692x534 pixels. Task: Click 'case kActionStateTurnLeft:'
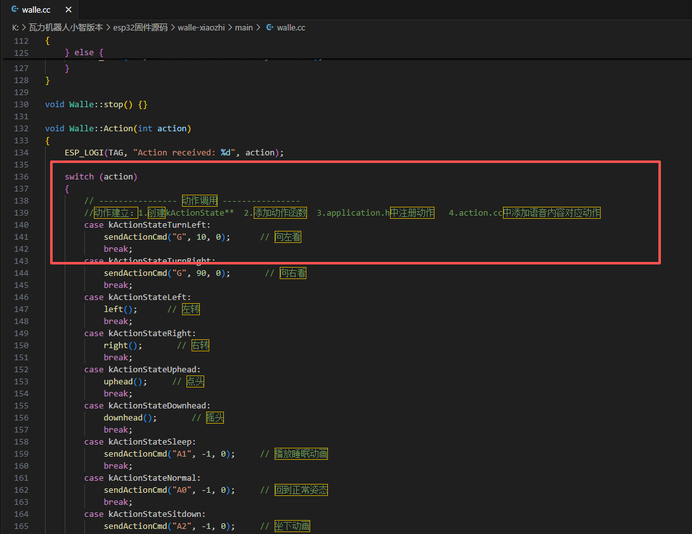[147, 225]
